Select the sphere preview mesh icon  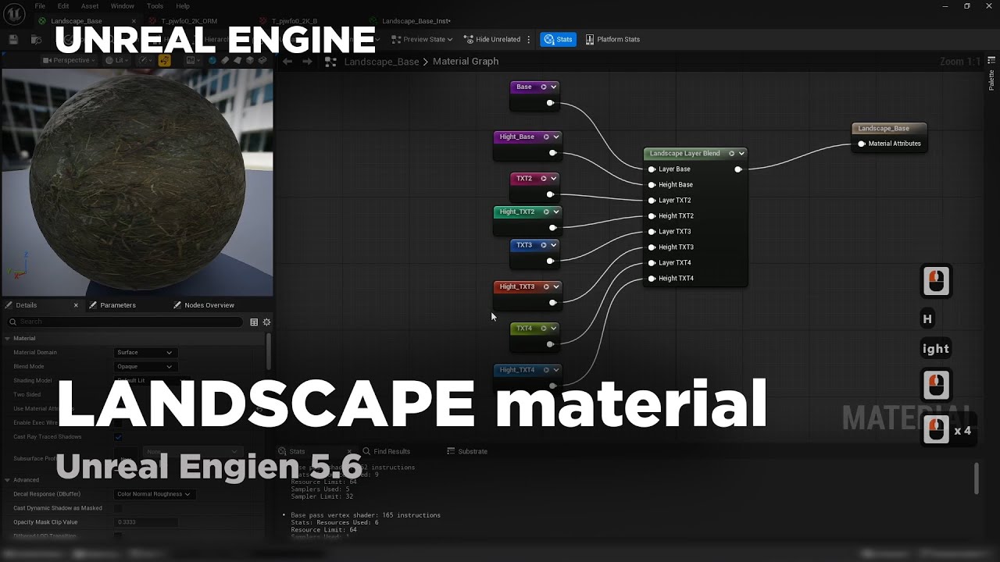(x=212, y=60)
